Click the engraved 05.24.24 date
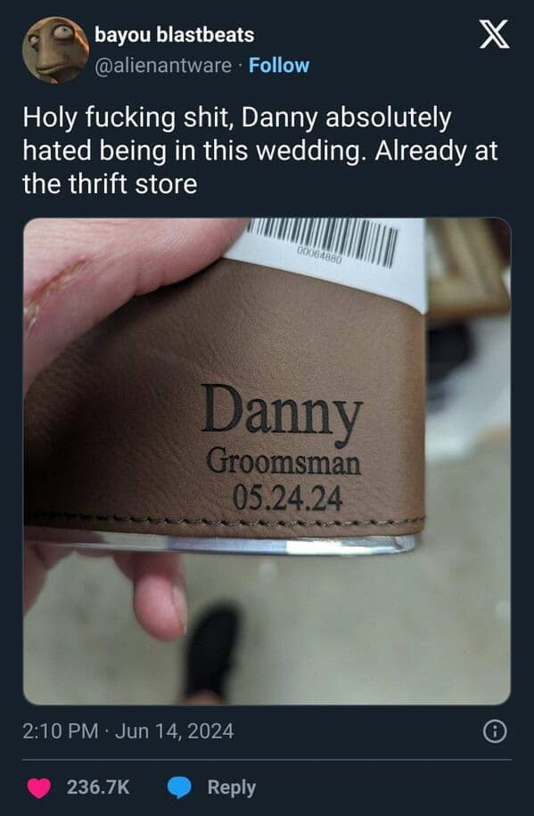 click(287, 497)
